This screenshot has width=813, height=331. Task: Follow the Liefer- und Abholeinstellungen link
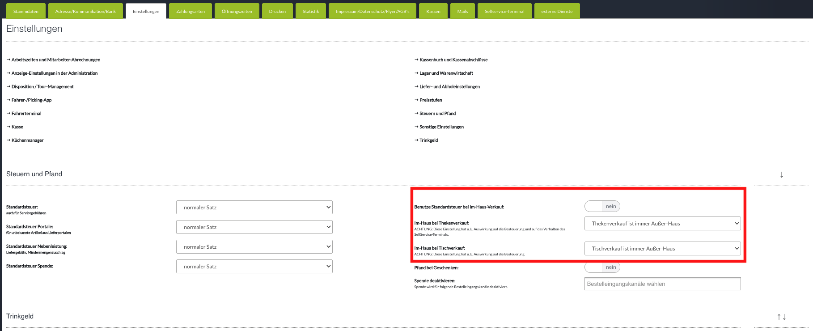point(449,87)
